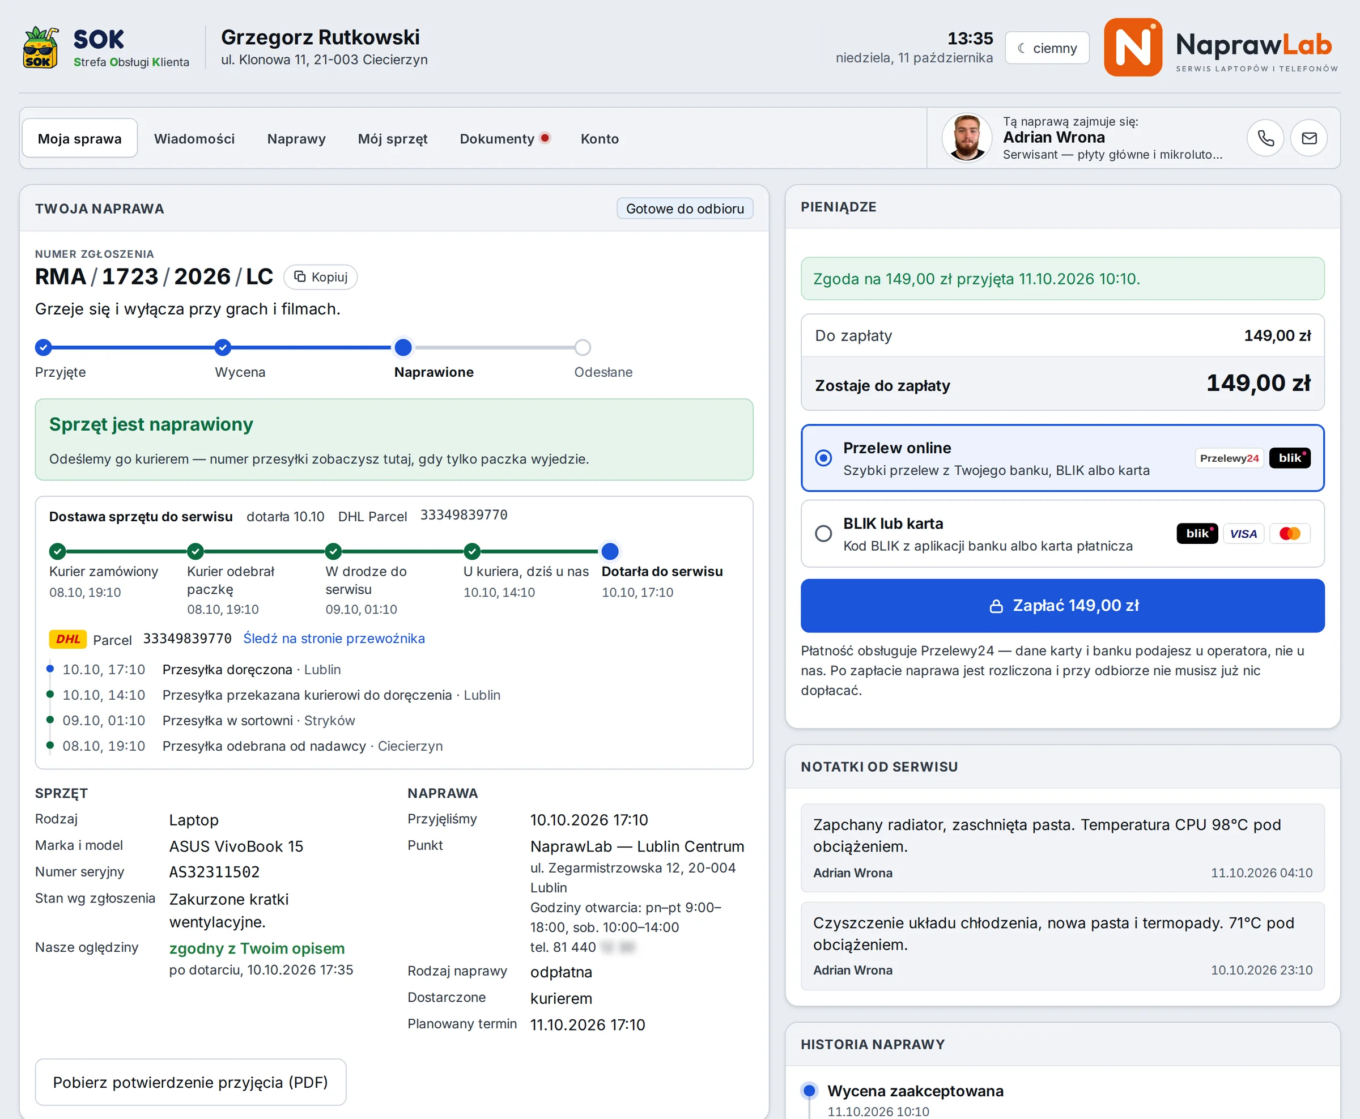Click the Przelewy24 logo badge
The height and width of the screenshot is (1119, 1360).
pyautogui.click(x=1229, y=458)
